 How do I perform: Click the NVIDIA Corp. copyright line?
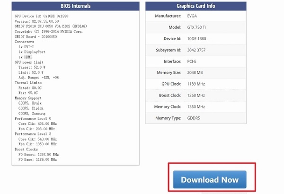point(49,32)
